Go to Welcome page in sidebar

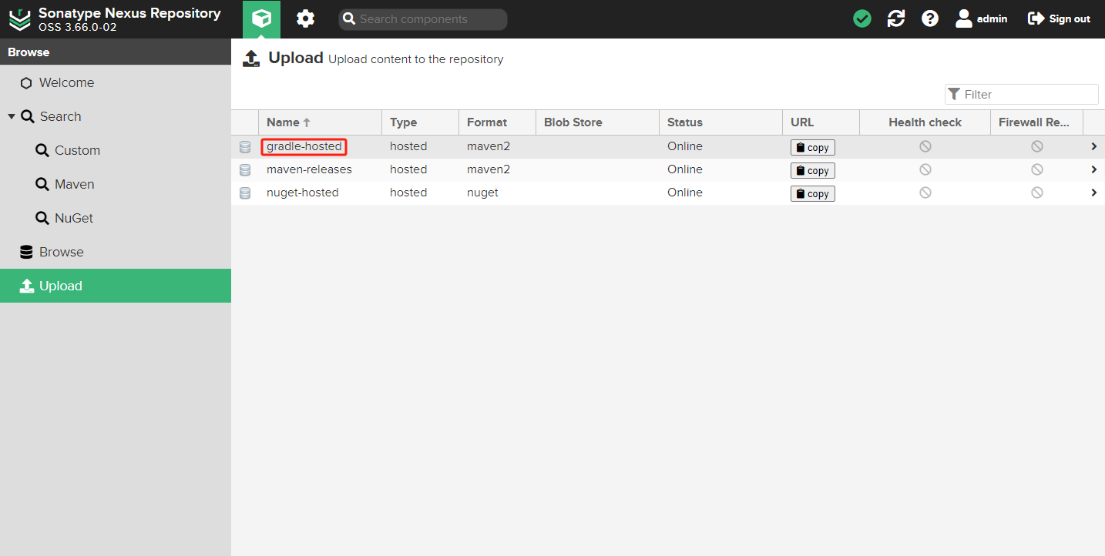(66, 82)
